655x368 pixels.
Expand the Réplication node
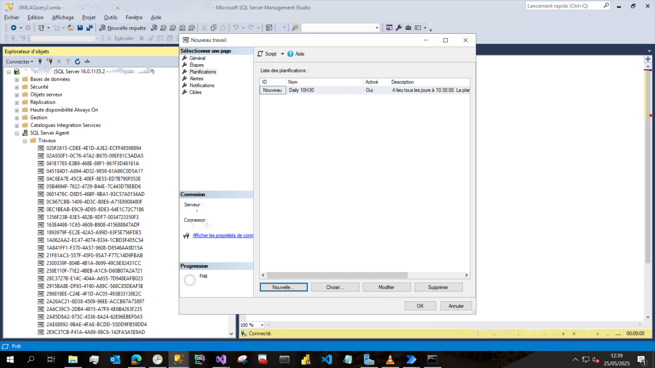tap(17, 103)
